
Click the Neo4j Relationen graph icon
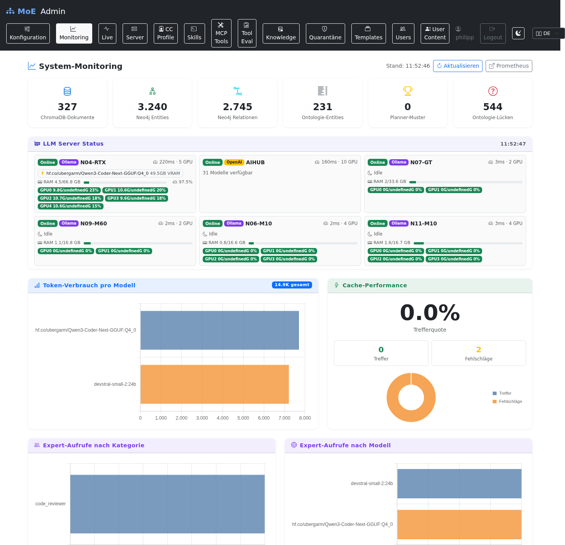tap(238, 91)
